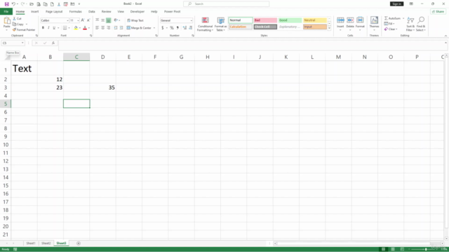Toggle Bold formatting
The image size is (449, 252).
click(x=43, y=28)
